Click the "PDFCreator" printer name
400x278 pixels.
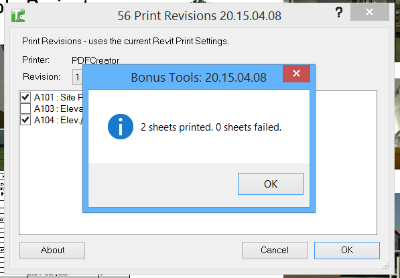click(x=95, y=60)
